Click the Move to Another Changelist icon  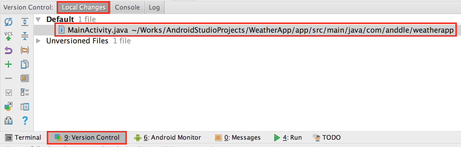(x=8, y=106)
